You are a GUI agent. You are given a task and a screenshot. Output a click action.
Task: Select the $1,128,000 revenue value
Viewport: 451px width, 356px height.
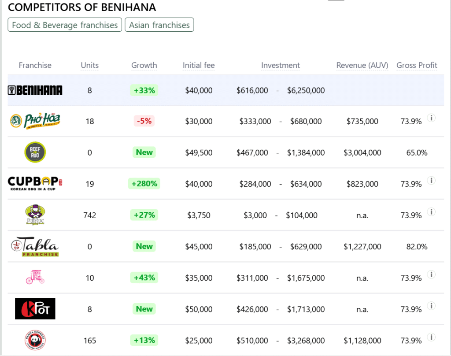tap(362, 341)
